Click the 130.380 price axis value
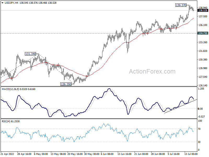This screenshot has width=209, height=157. tap(203, 60)
